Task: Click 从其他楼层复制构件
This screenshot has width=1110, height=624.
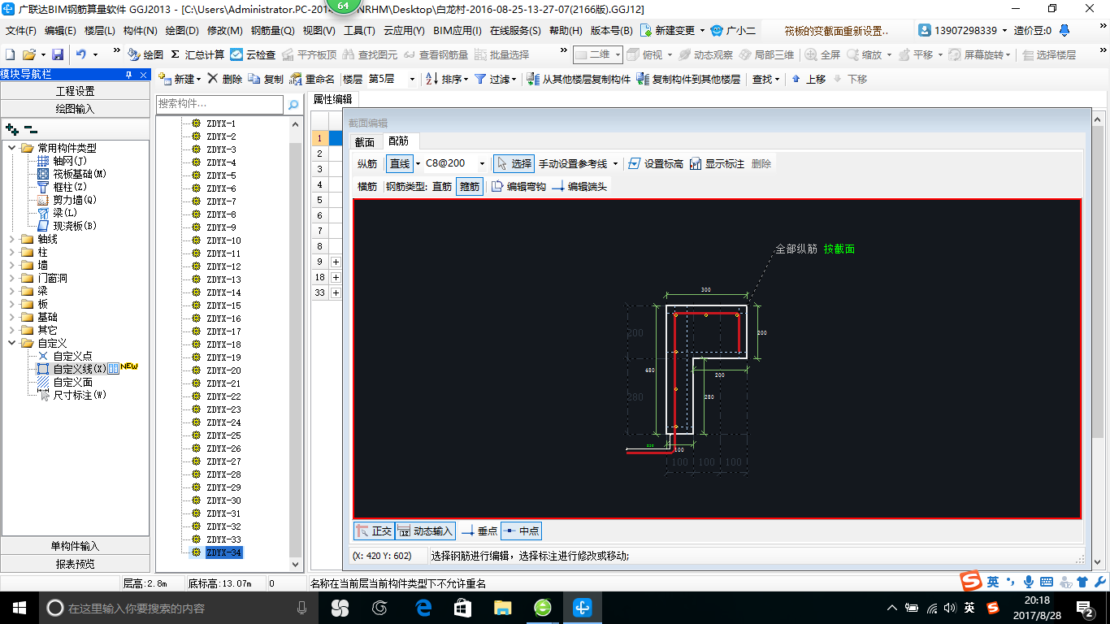Action: [x=579, y=79]
